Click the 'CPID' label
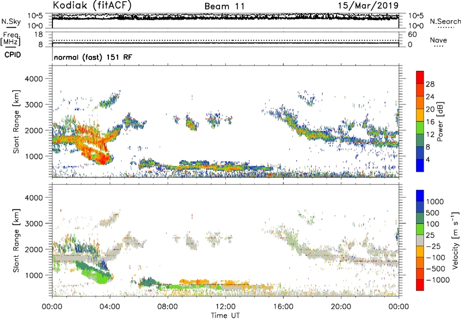Image resolution: width=461 pixels, height=319 pixels. click(13, 55)
